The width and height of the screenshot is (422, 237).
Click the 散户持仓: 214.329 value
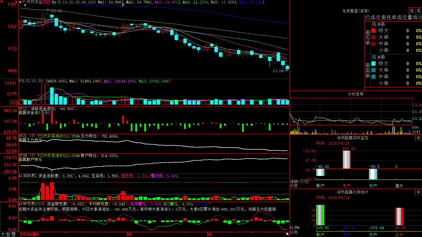(x=100, y=156)
